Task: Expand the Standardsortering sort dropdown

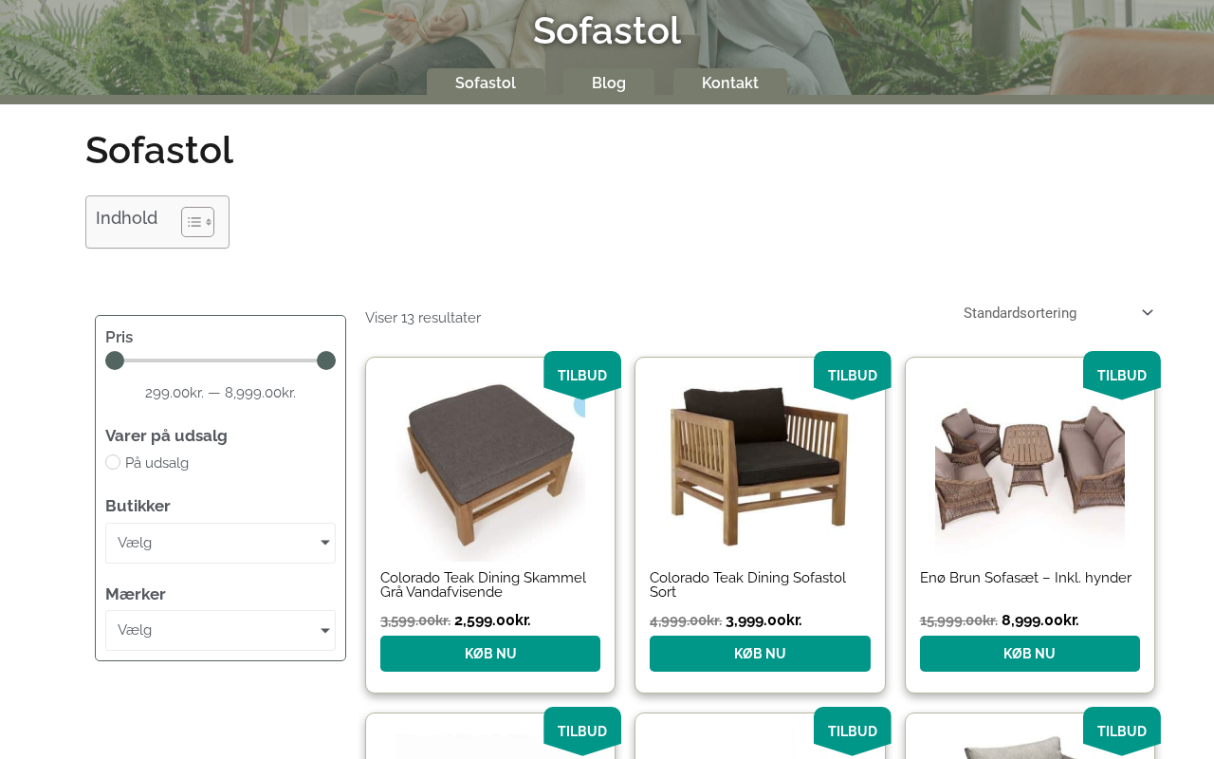Action: coord(1058,313)
